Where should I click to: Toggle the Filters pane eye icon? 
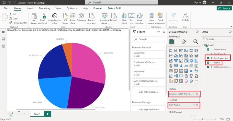[x=159, y=32]
